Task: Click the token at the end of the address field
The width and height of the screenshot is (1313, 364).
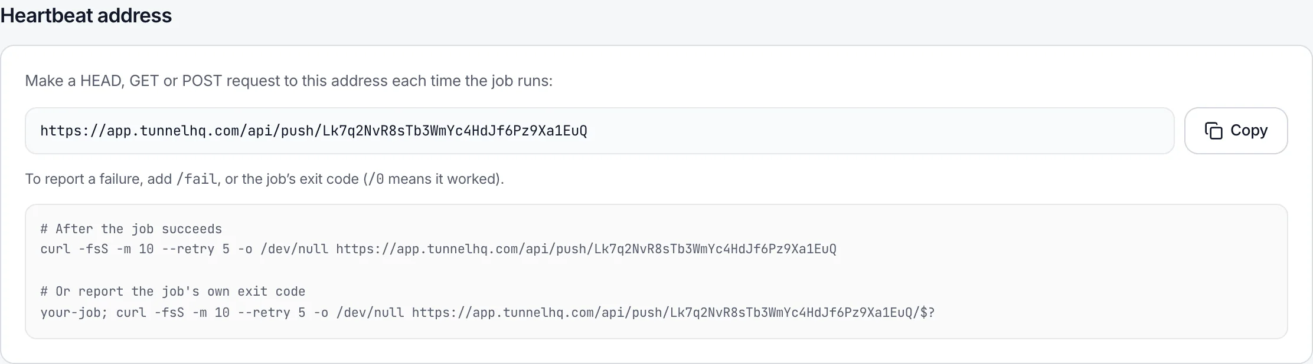Action: coord(455,131)
